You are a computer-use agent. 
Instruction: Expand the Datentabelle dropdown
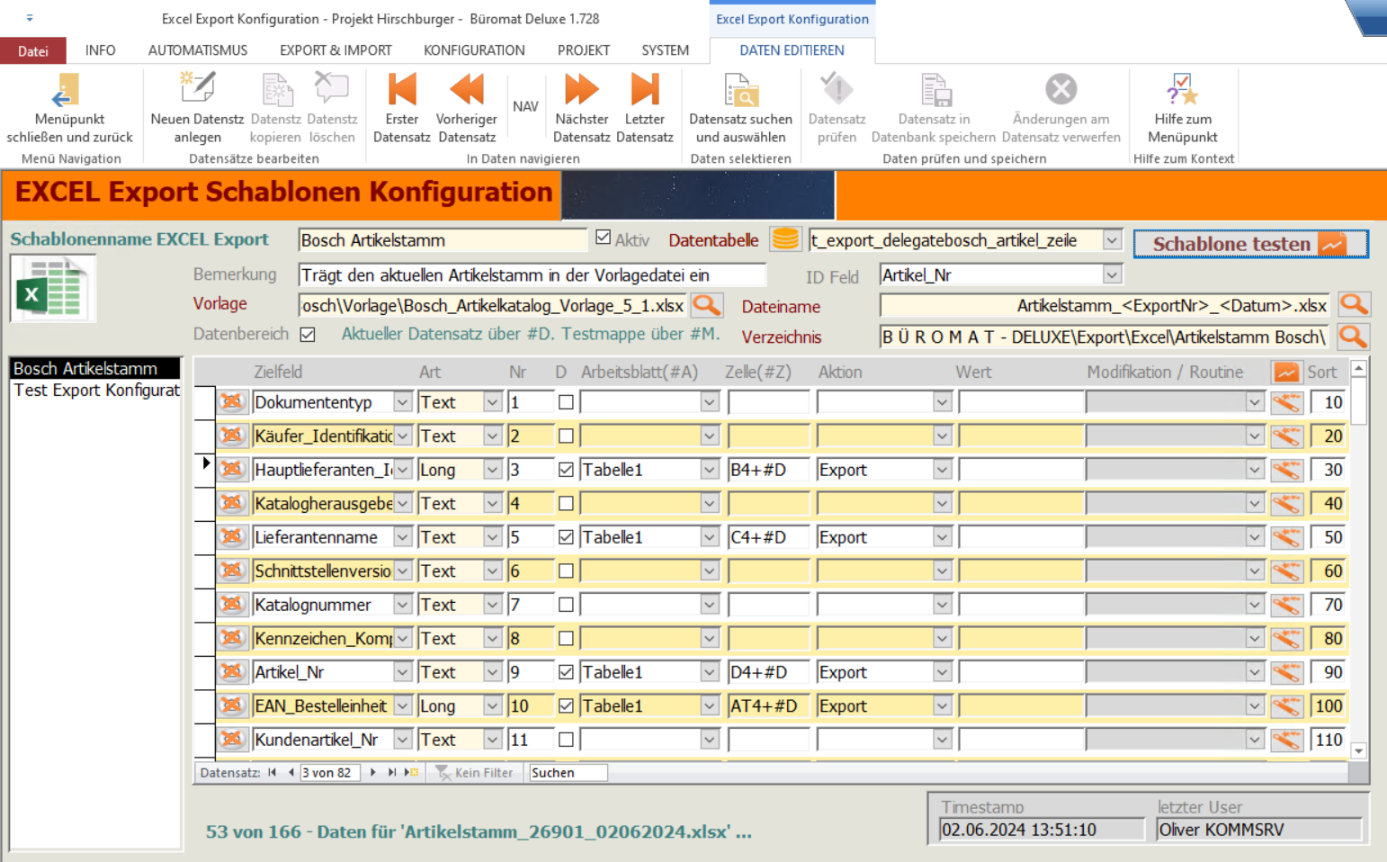point(1112,240)
